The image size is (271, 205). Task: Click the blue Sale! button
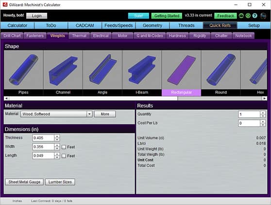(138, 16)
